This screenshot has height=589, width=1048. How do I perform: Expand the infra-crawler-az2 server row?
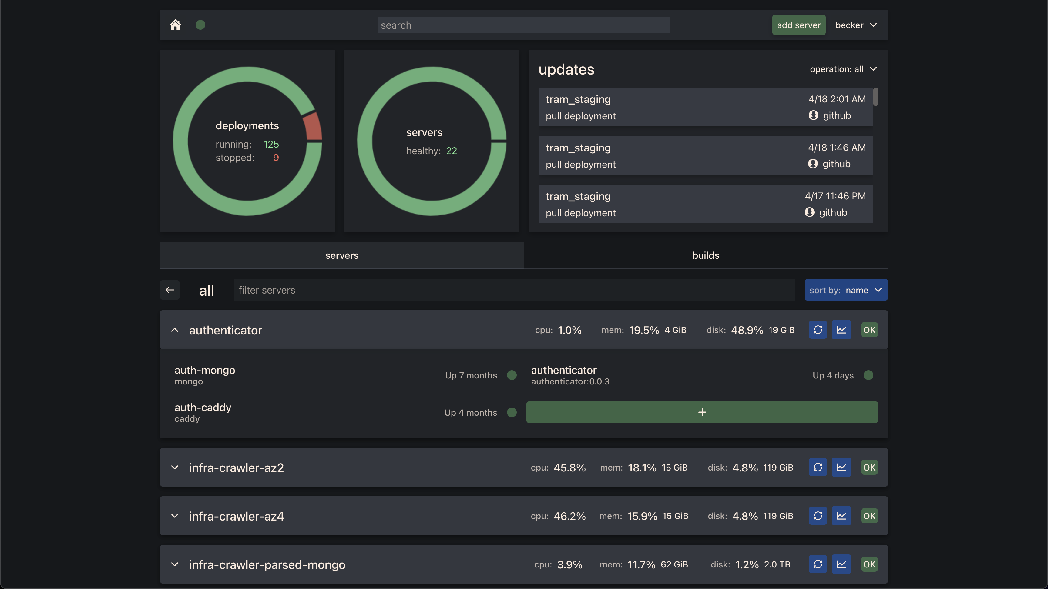tap(175, 468)
